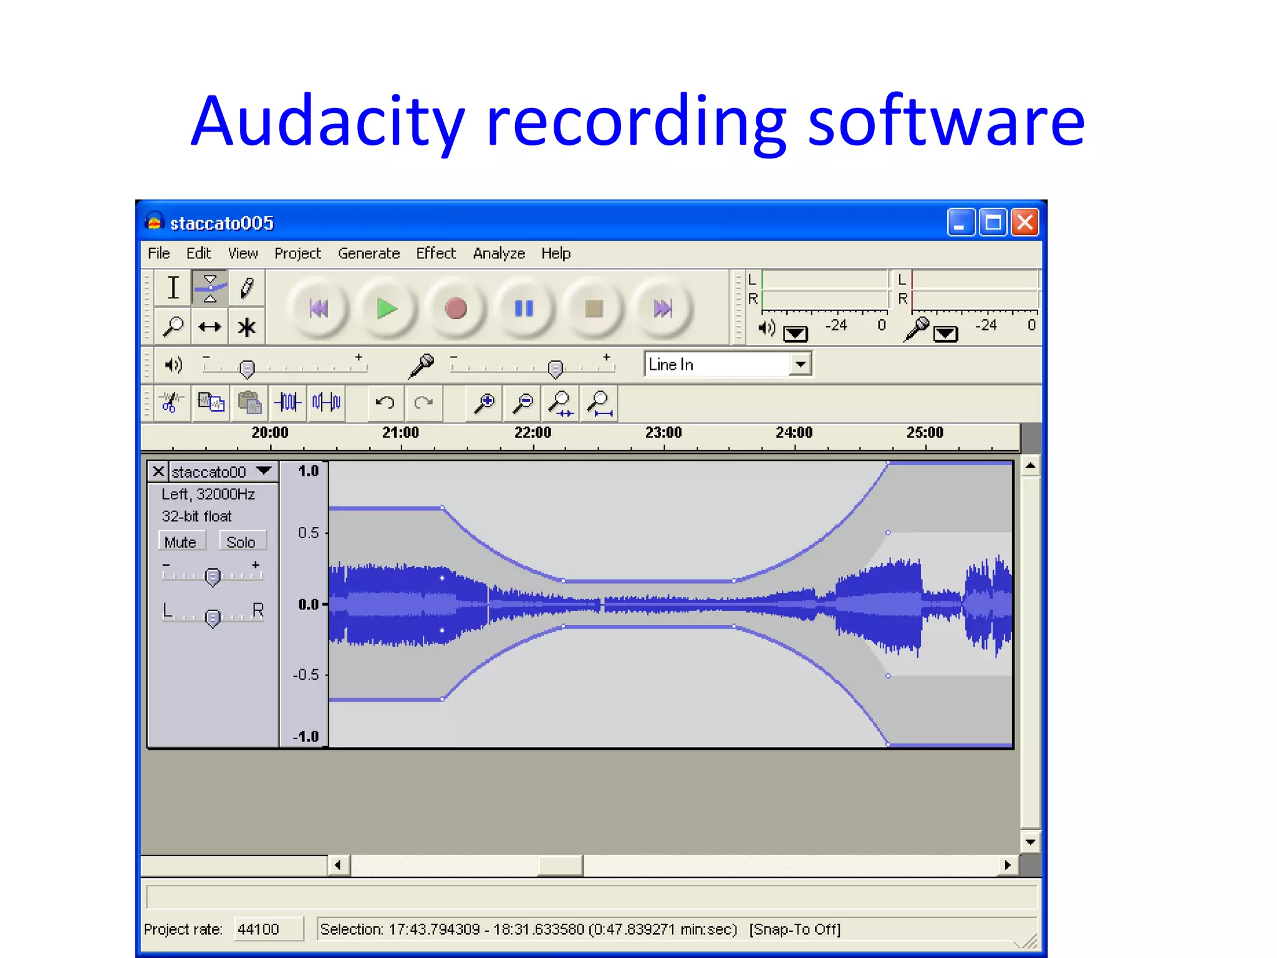Open the Effect menu
1277x958 pixels.
[436, 253]
